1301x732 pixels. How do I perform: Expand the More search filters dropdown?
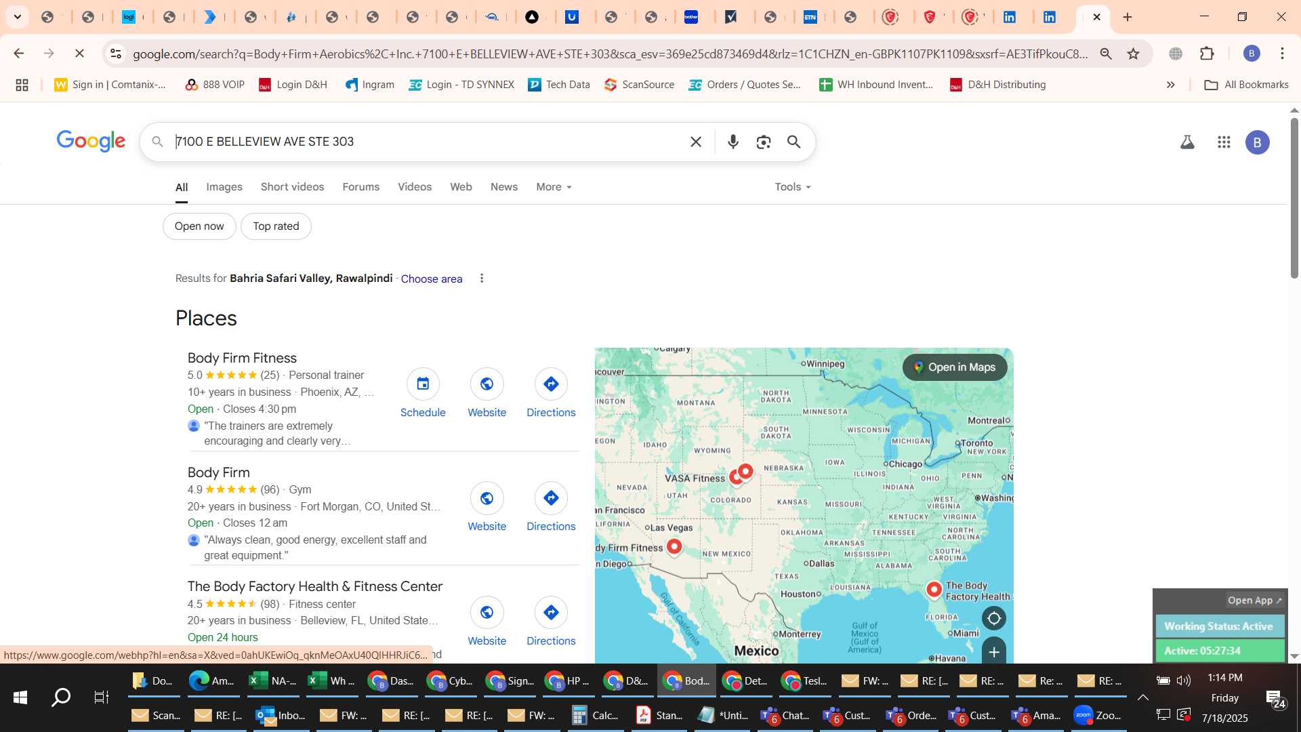coord(554,187)
